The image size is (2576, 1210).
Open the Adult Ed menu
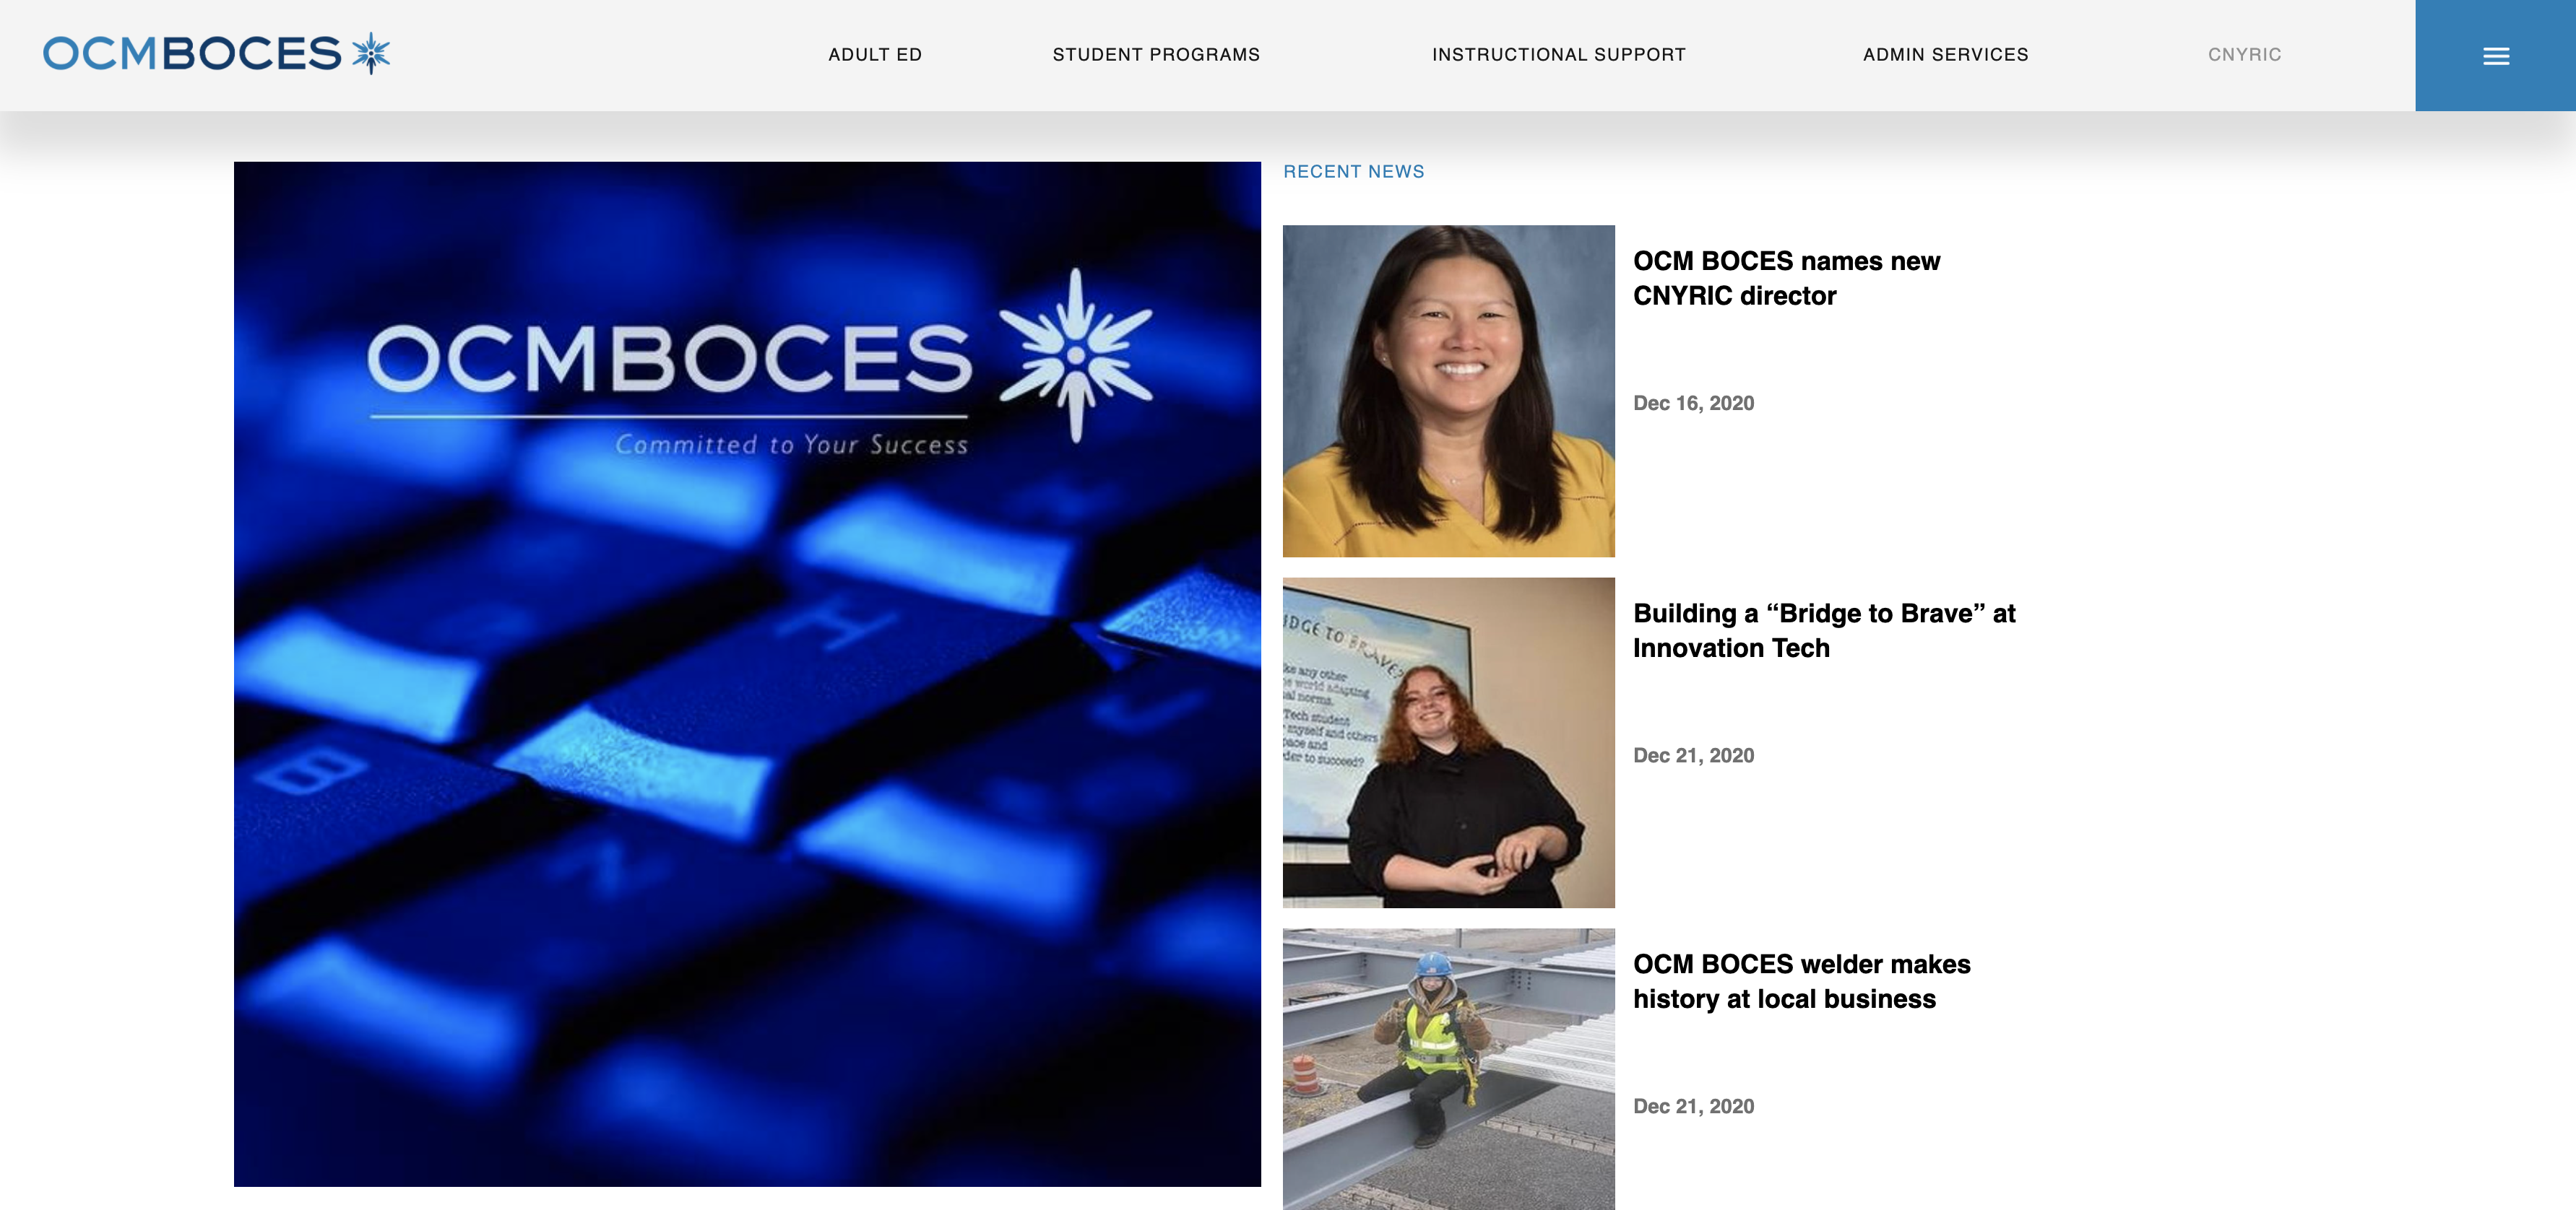pyautogui.click(x=875, y=55)
